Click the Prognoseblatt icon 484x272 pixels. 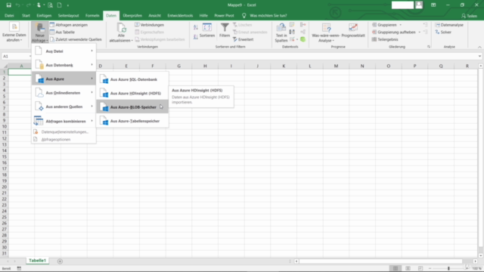(x=353, y=27)
